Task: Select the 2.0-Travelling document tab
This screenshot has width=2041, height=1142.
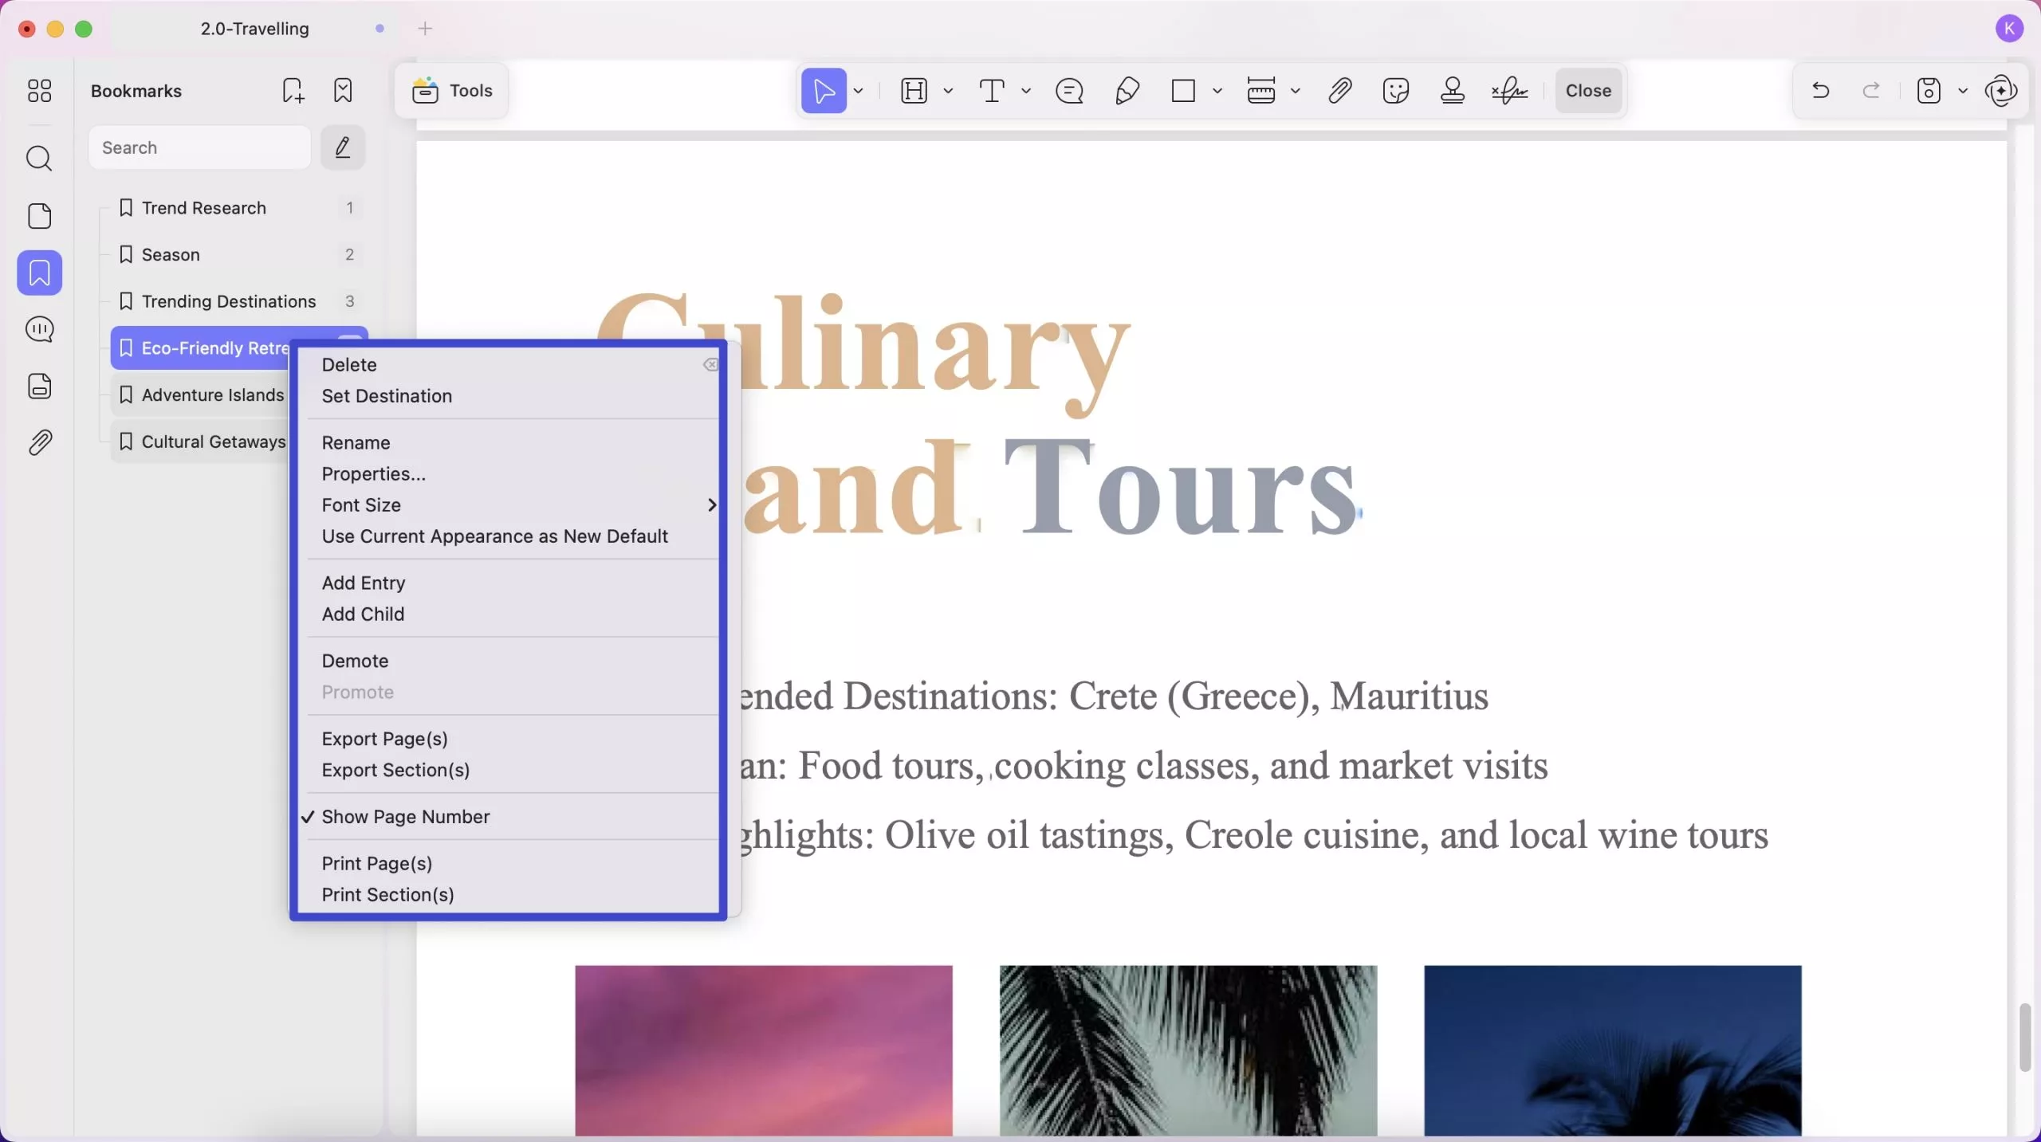Action: (254, 29)
